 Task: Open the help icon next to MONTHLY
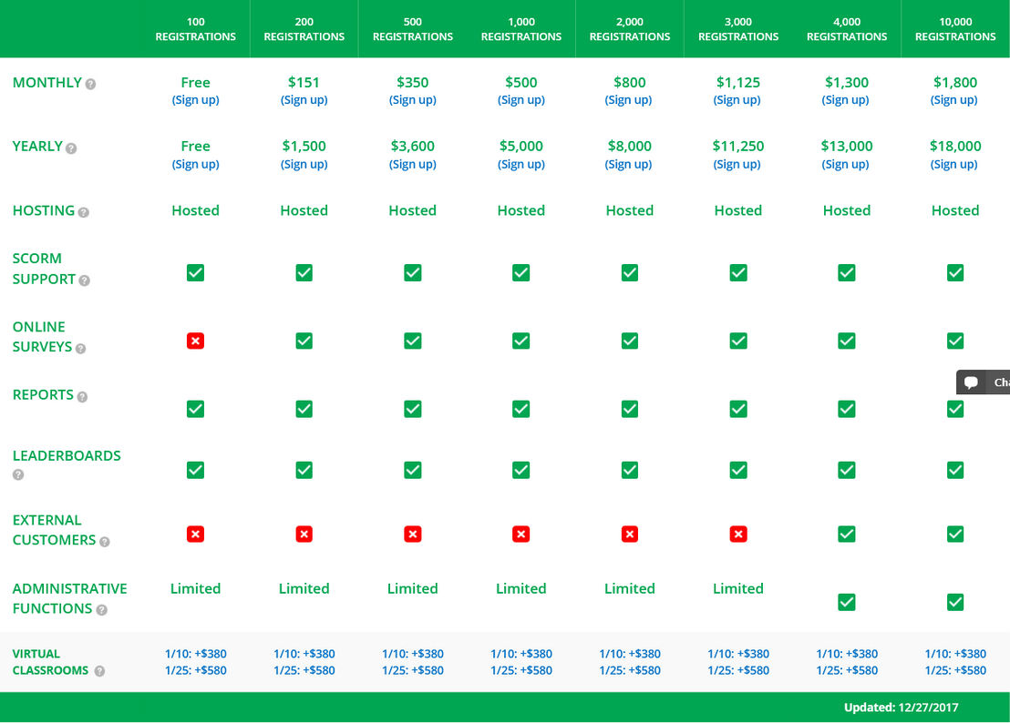[x=91, y=85]
